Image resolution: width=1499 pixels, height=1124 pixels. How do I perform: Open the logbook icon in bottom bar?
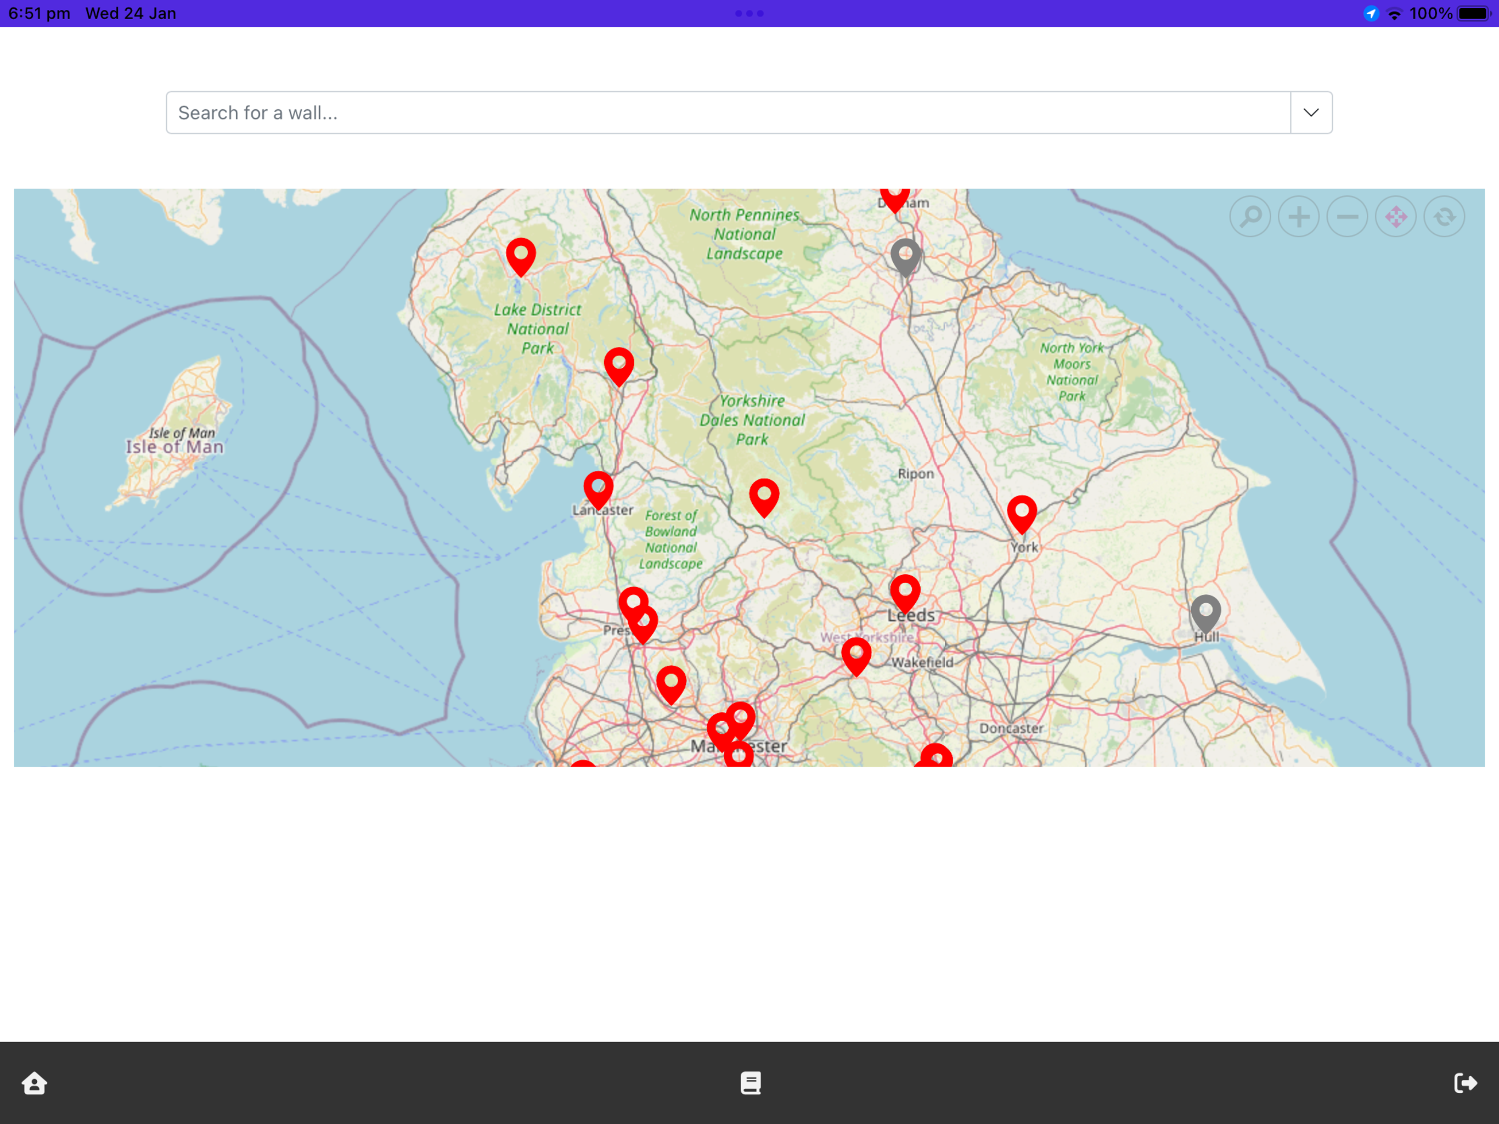coord(750,1083)
